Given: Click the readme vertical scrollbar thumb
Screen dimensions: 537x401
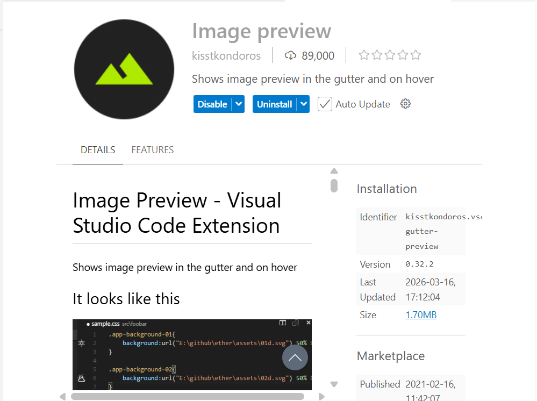Looking at the screenshot, I should (x=334, y=185).
